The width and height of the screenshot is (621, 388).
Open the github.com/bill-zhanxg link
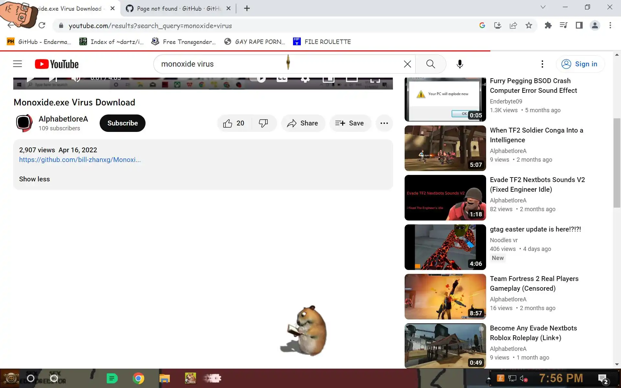[x=80, y=160]
